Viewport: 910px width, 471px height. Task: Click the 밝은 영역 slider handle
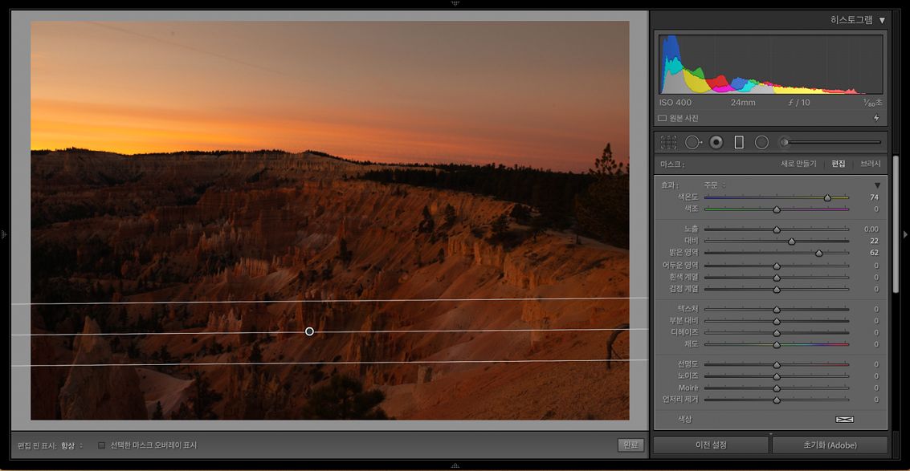[819, 253]
